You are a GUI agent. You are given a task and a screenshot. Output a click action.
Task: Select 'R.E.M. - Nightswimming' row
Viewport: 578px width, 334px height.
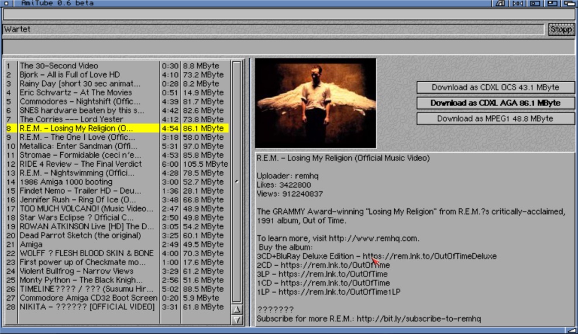(x=117, y=173)
